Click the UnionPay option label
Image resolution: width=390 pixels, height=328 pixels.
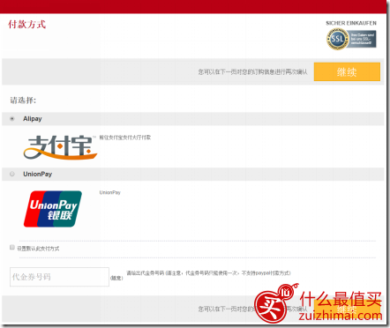pyautogui.click(x=38, y=174)
